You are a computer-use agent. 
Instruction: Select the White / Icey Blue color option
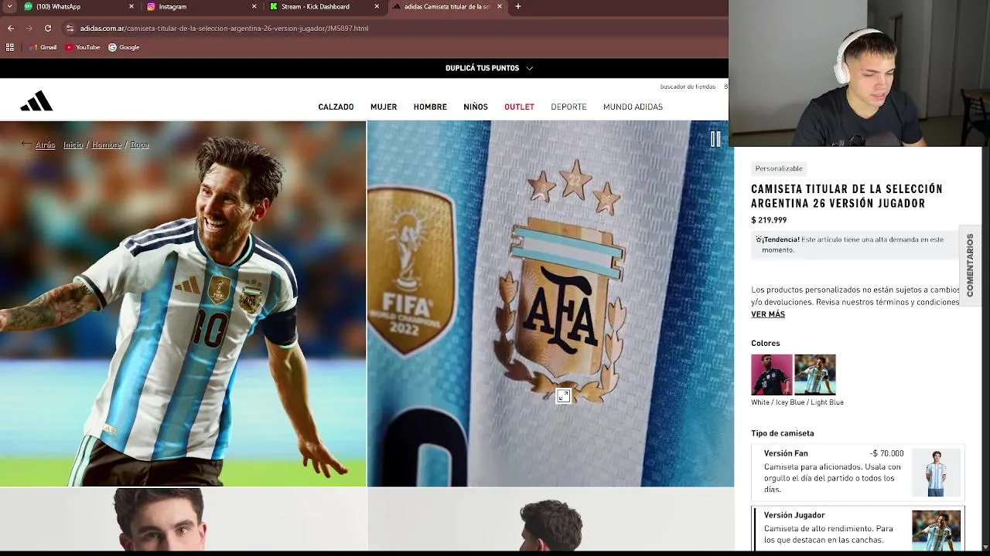coord(815,375)
